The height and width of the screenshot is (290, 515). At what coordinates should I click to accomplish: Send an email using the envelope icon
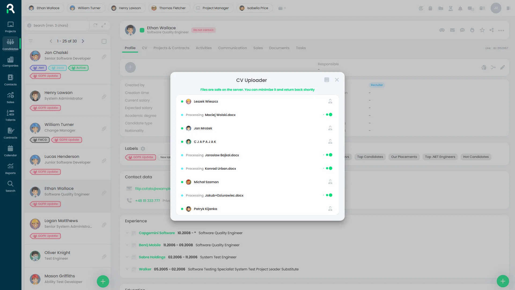(452, 30)
